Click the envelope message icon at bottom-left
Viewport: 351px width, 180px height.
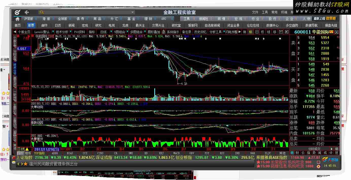coord(14,162)
